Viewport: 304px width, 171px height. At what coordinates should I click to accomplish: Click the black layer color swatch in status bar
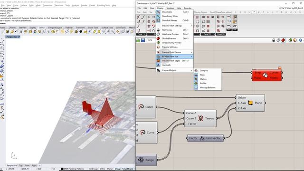click(62, 169)
